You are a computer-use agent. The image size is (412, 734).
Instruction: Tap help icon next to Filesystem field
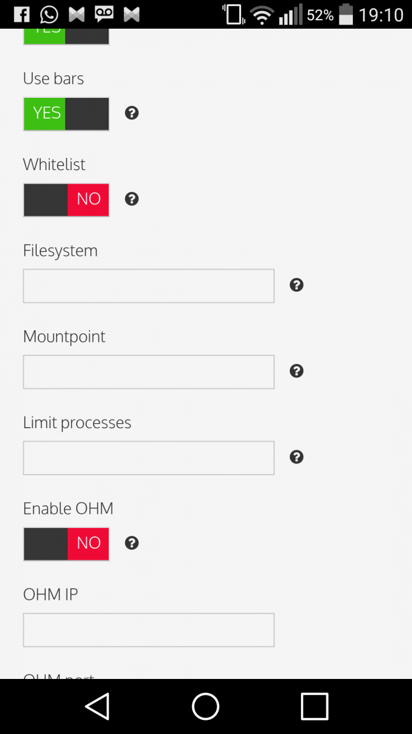click(297, 285)
